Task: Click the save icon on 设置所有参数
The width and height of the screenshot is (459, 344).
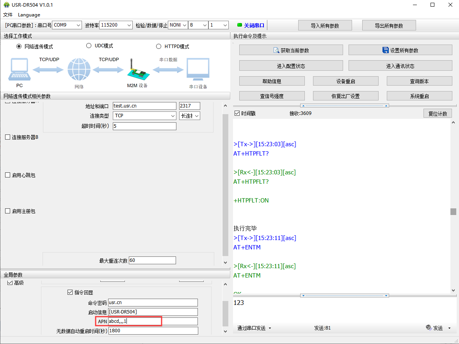Action: tap(386, 50)
